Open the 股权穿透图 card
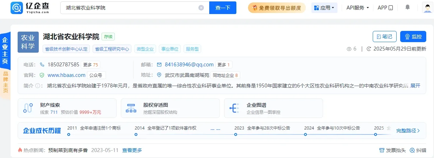 tap(170, 108)
